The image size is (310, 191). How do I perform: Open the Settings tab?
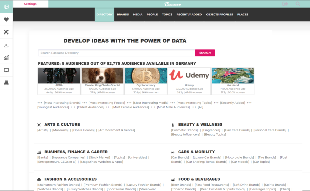click(30, 4)
